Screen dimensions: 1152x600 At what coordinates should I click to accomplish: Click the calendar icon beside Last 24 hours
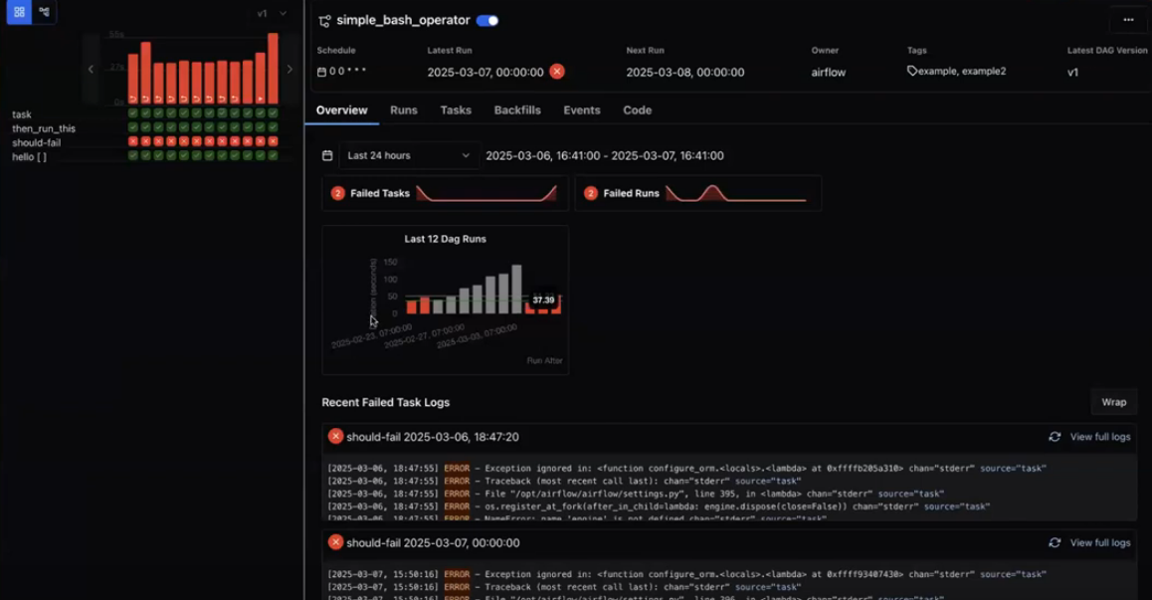327,156
